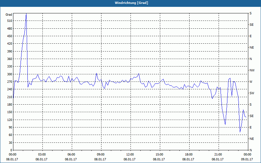Screen dimensions: 261x163
Task: Pick the 210 y-axis value
Action: click(10, 97)
